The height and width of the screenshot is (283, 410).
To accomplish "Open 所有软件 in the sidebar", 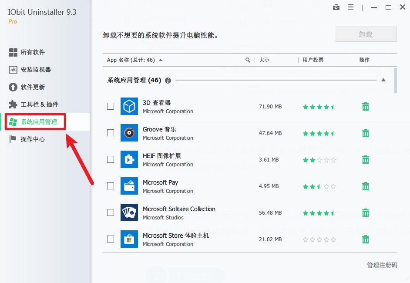I will [x=33, y=52].
